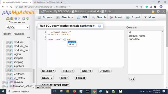Open the Structure tab
168x94 pixels.
tap(65, 17)
